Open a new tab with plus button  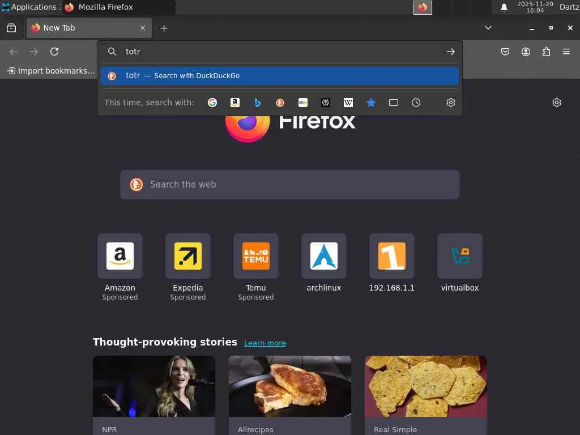[164, 28]
